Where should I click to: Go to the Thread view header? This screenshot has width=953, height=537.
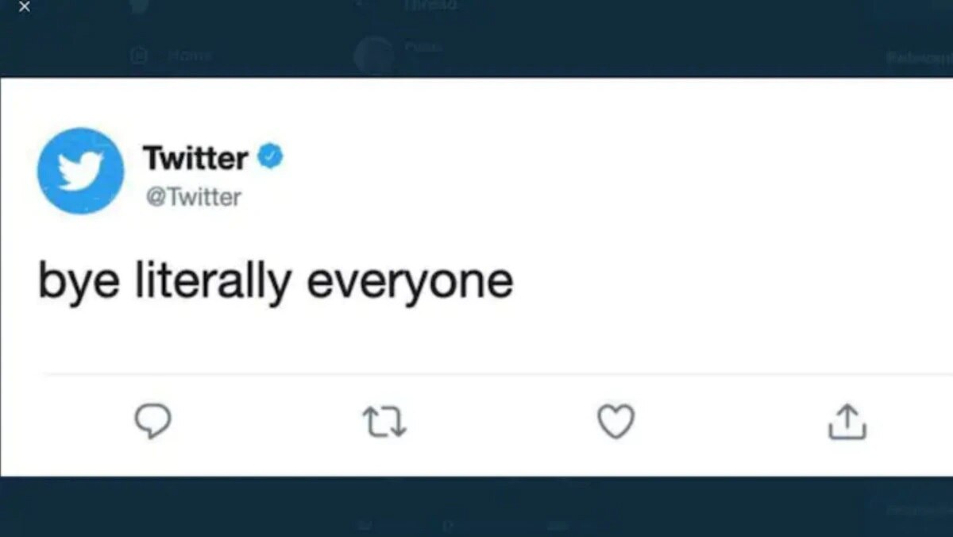429,5
